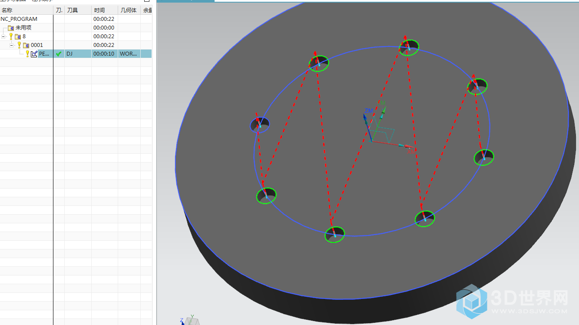Click the 刀具 column header
Image resolution: width=579 pixels, height=325 pixels.
tap(78, 10)
